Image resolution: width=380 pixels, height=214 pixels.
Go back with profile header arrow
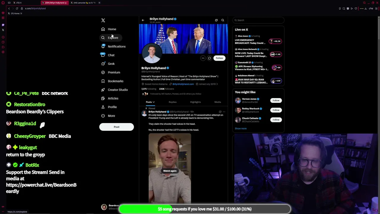click(143, 20)
